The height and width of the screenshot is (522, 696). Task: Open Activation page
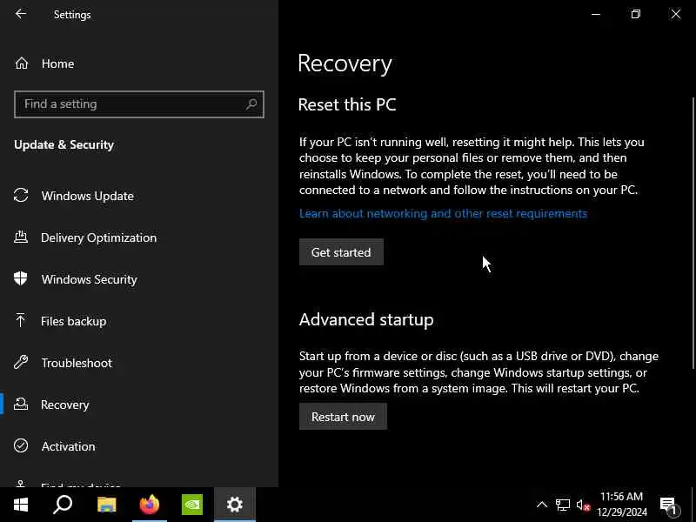pyautogui.click(x=139, y=446)
